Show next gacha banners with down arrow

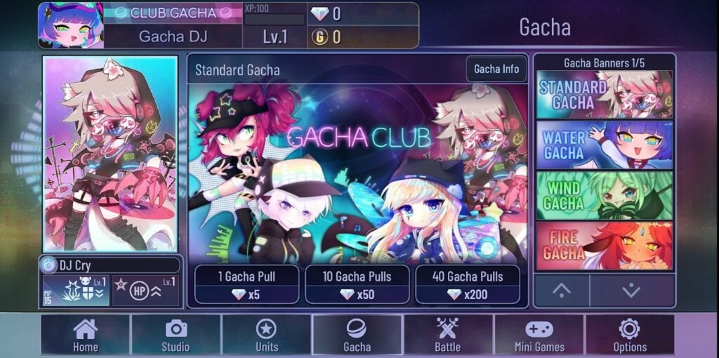(632, 291)
